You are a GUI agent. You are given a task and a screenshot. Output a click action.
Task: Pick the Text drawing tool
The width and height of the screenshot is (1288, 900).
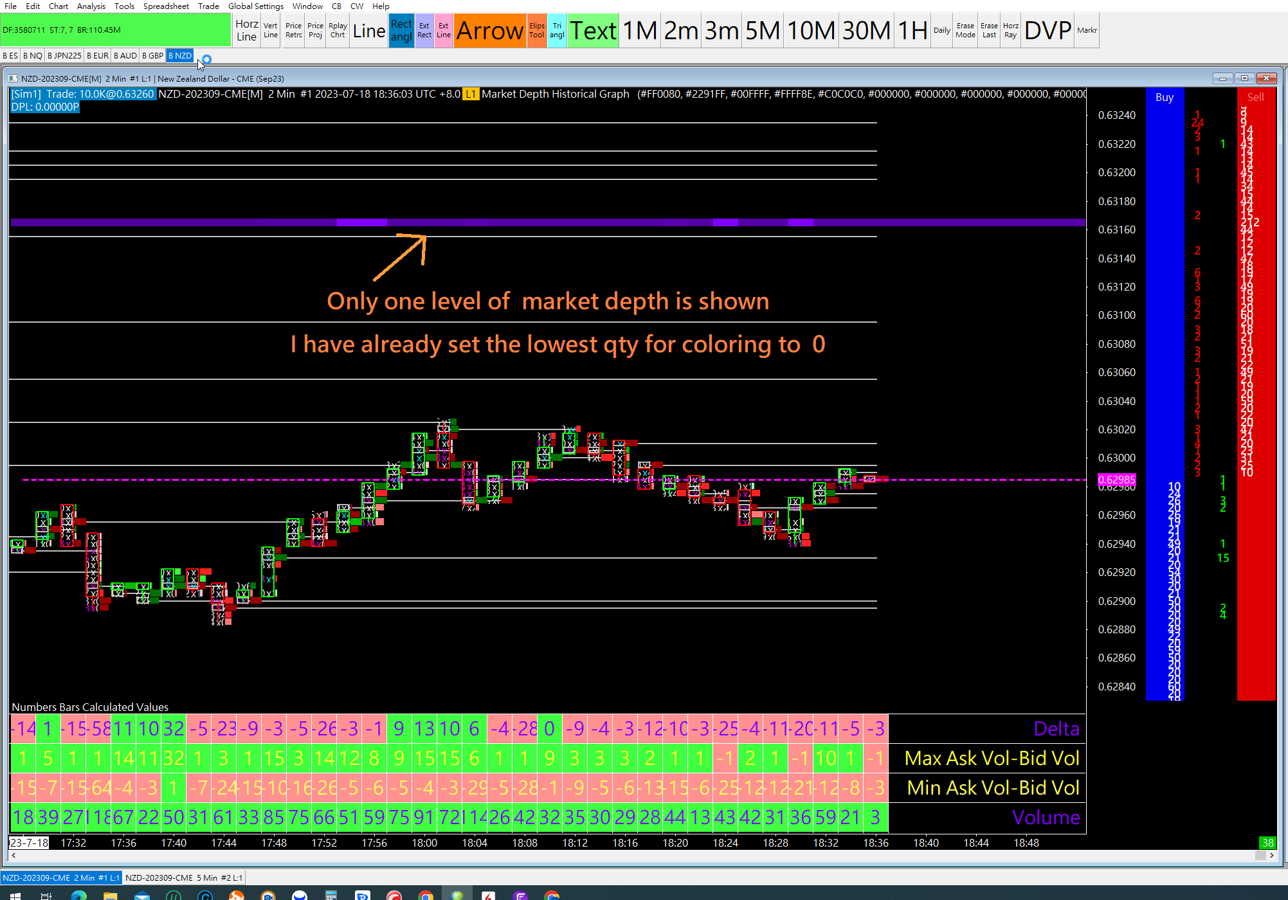(593, 30)
